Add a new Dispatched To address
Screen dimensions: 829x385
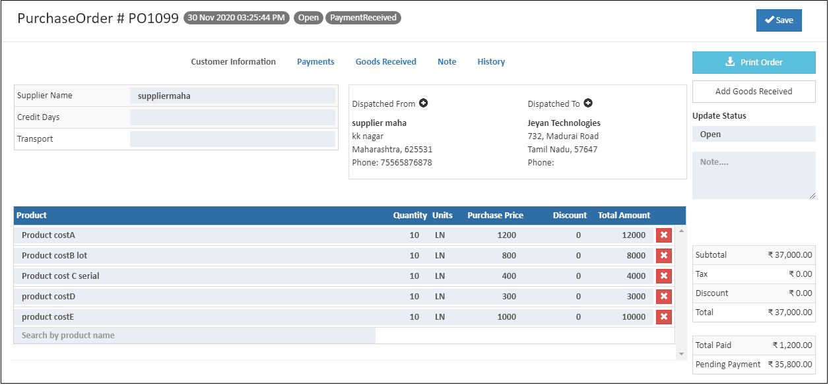point(588,103)
